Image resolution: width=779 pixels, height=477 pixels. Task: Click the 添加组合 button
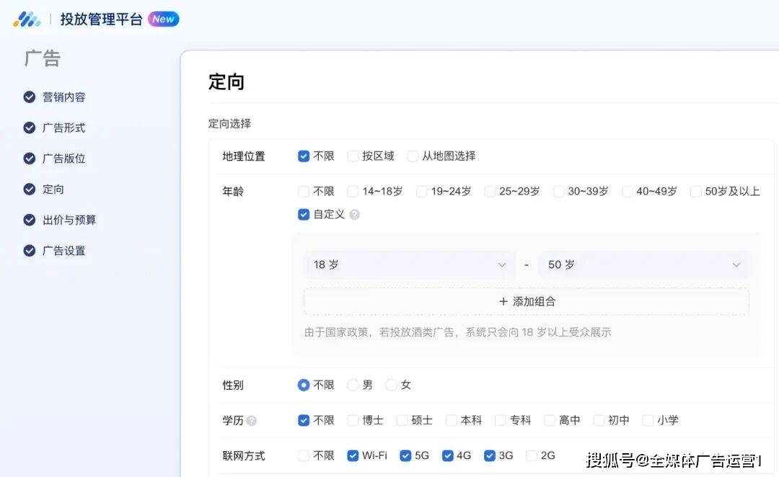coord(527,302)
